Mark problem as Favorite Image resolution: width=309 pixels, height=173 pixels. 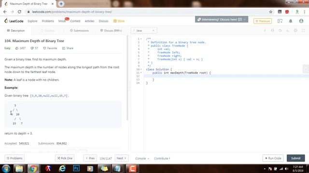[x=50, y=48]
